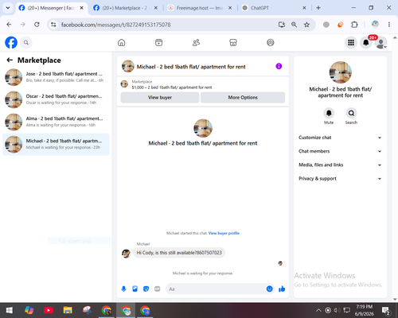Open the Friends icon in top navigation

pos(196,42)
